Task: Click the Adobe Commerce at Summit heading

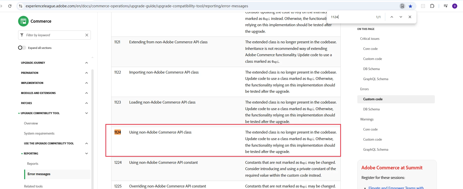Action: click(x=392, y=168)
